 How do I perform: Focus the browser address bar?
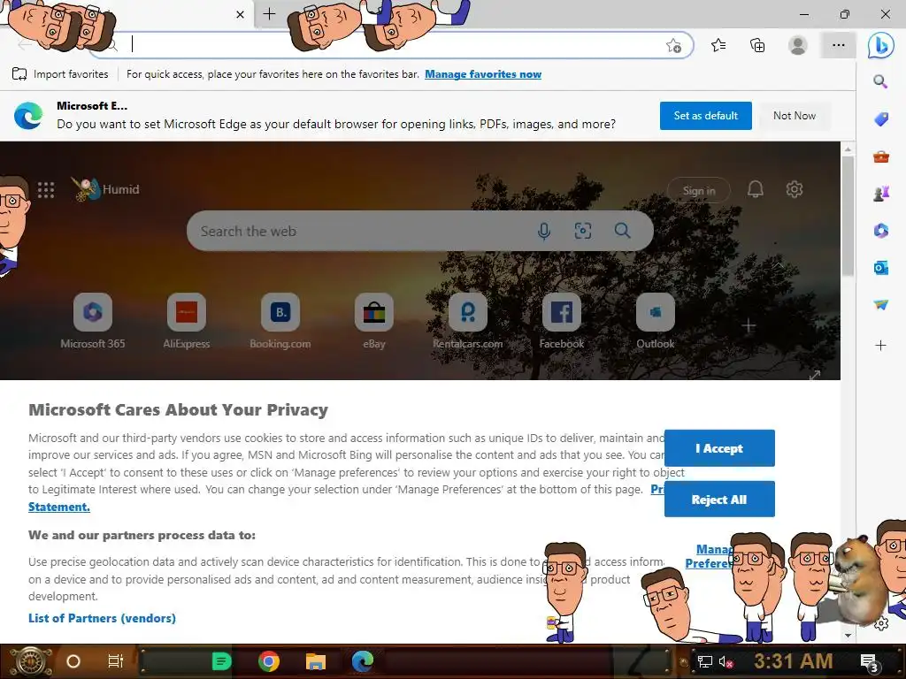390,44
